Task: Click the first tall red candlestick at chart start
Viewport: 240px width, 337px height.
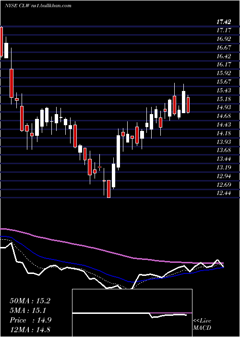Action: tap(1, 41)
